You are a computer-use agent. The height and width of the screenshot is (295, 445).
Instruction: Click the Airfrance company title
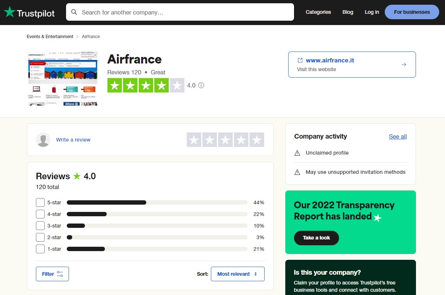tap(135, 59)
